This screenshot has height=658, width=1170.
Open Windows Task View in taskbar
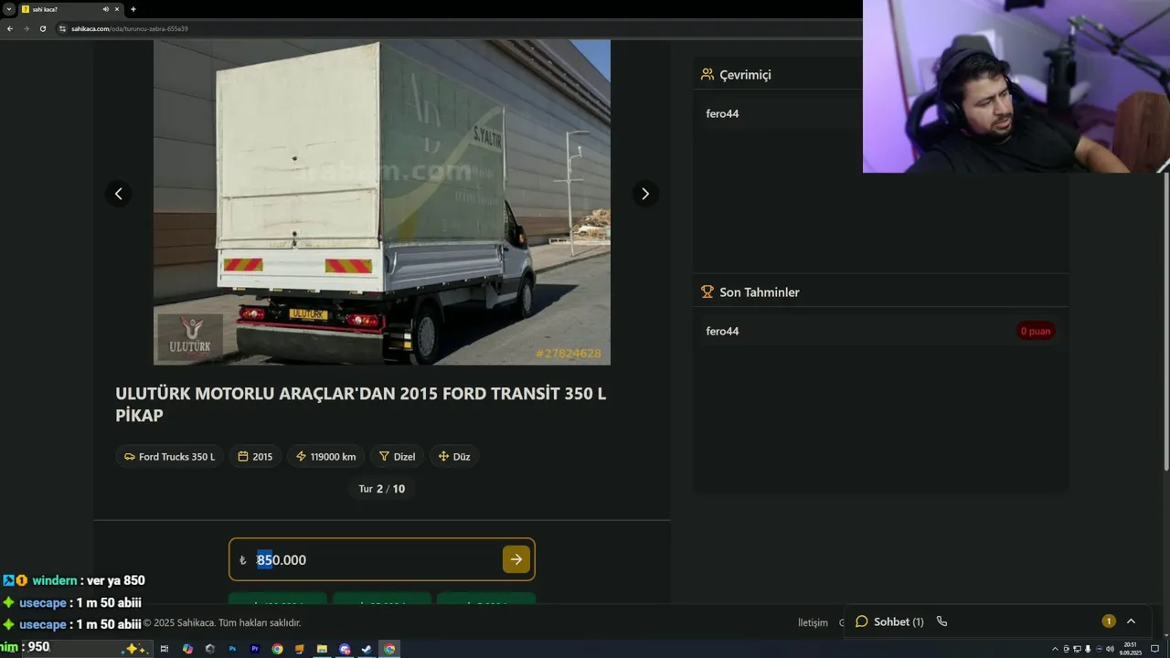tap(165, 649)
